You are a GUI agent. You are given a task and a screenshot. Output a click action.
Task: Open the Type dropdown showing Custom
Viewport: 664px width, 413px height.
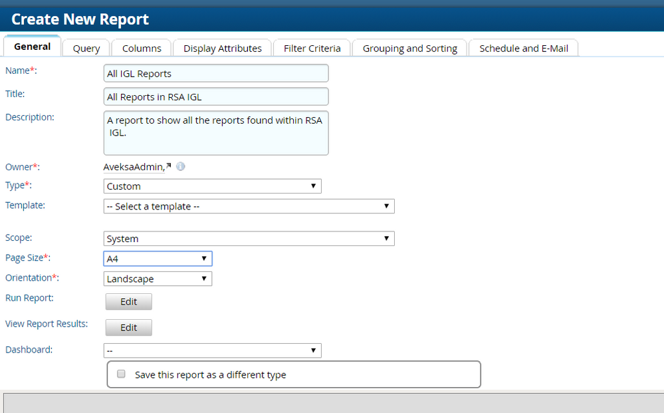[x=212, y=186]
